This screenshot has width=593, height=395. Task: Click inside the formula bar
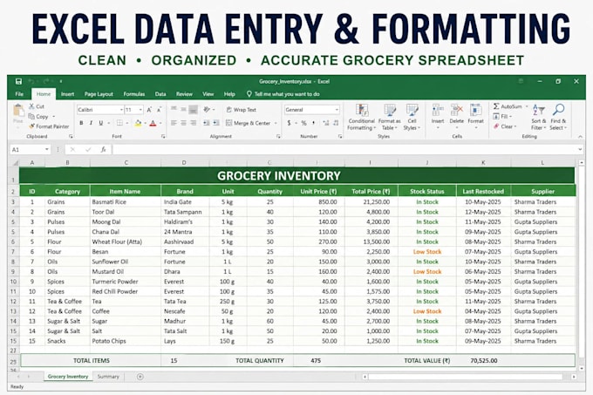coord(346,150)
